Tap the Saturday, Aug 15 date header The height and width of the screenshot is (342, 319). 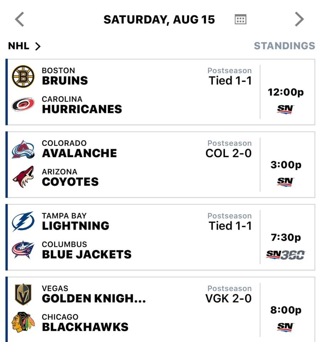[x=159, y=20]
